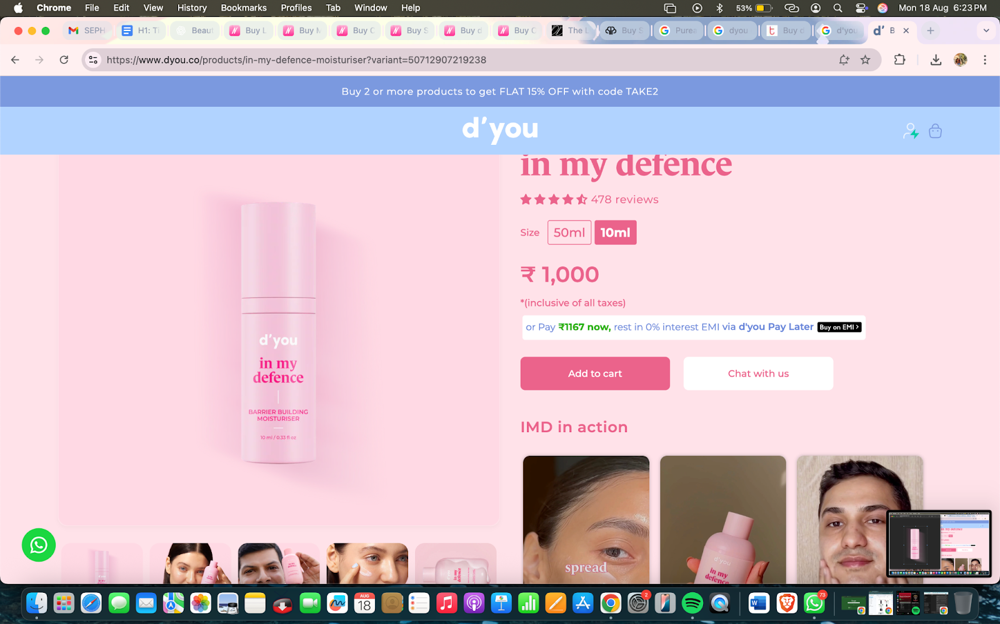This screenshot has width=1000, height=624.
Task: Open the shopping bag cart icon
Action: pyautogui.click(x=935, y=131)
